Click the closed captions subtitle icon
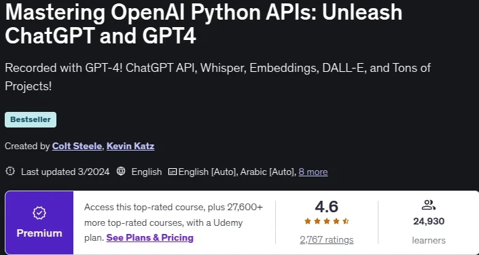This screenshot has height=255, width=479. pos(173,172)
